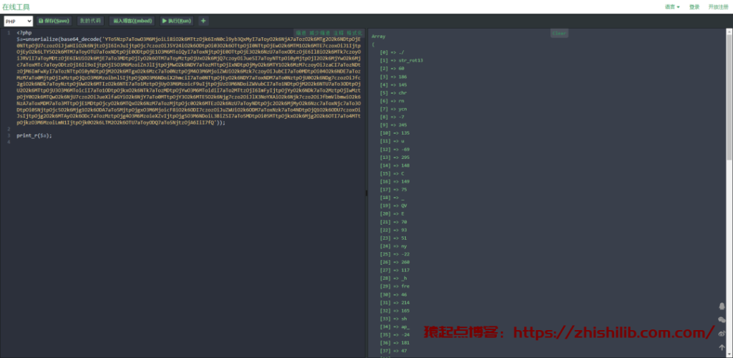The height and width of the screenshot is (358, 733).
Task: Click the output scrollbar up arrow
Action: coord(729,32)
